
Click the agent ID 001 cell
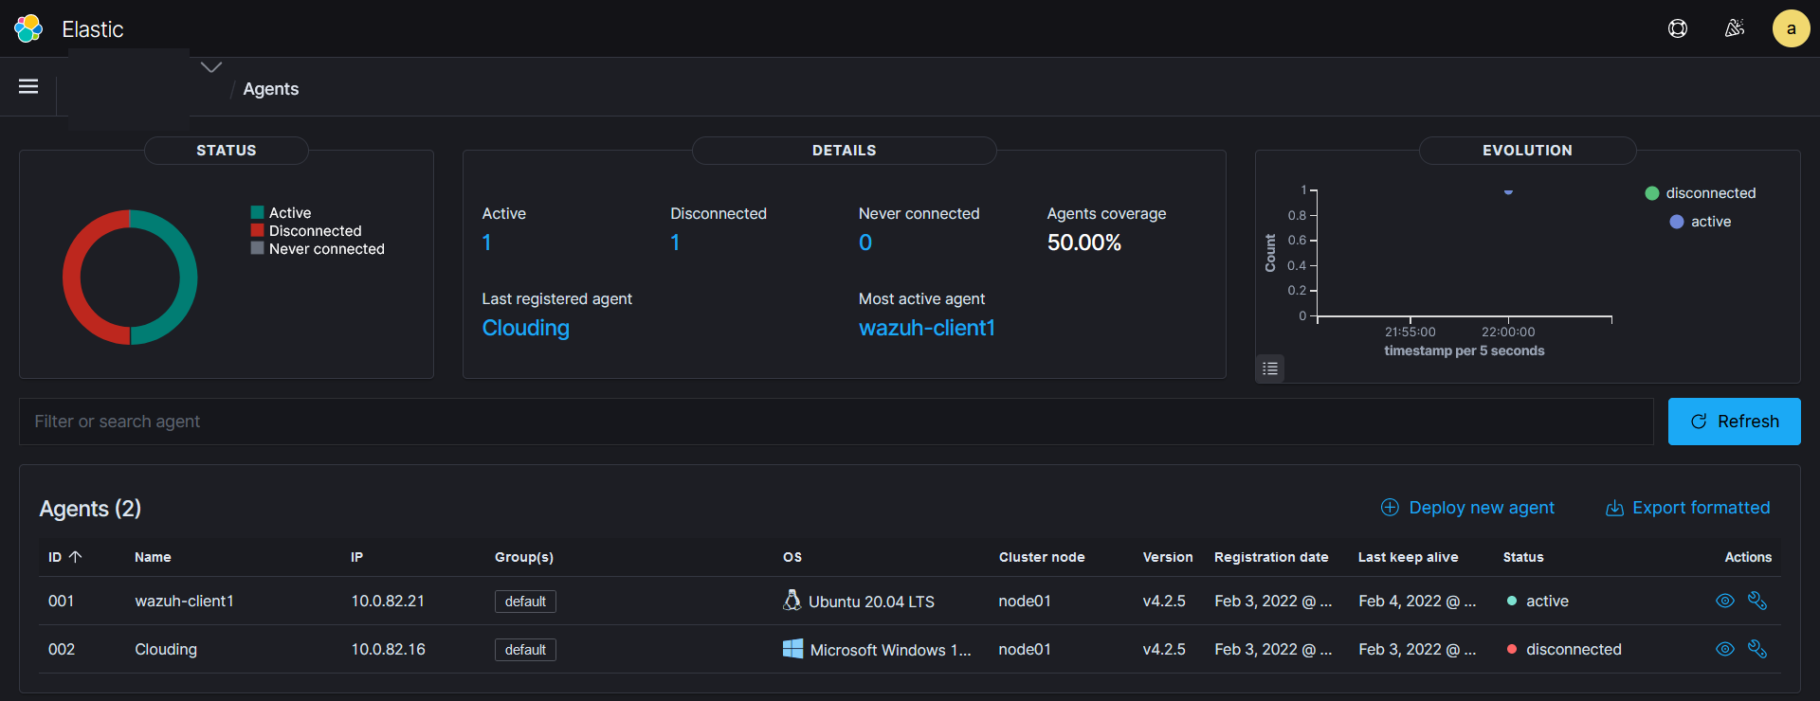coord(61,601)
